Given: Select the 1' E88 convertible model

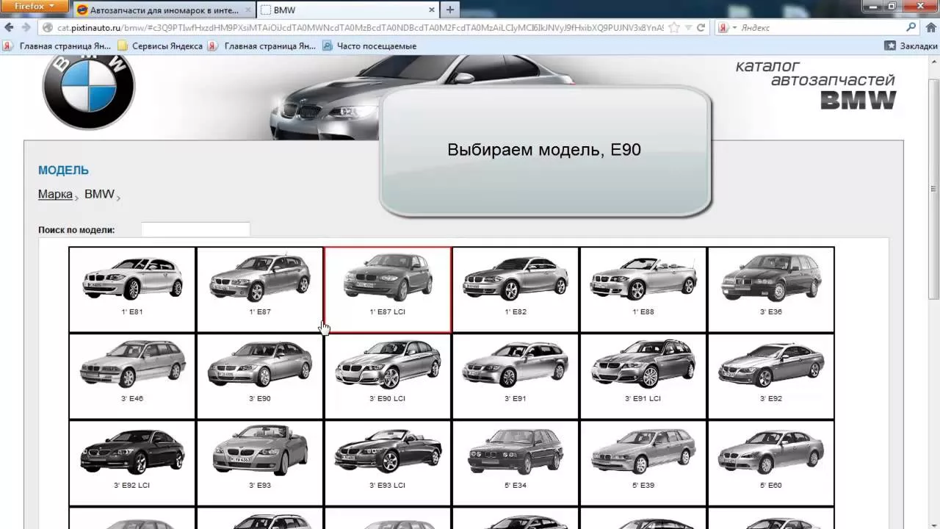Looking at the screenshot, I should pyautogui.click(x=643, y=289).
